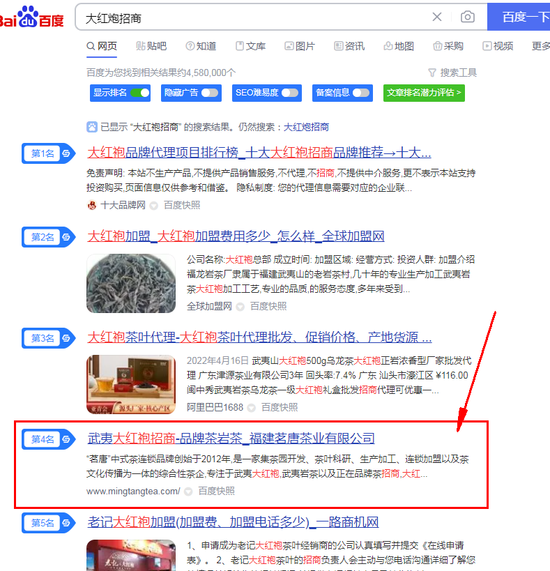Open the 武夷大红袍招商 福建茗唐茶业 result
The width and height of the screenshot is (550, 571).
coord(231,439)
